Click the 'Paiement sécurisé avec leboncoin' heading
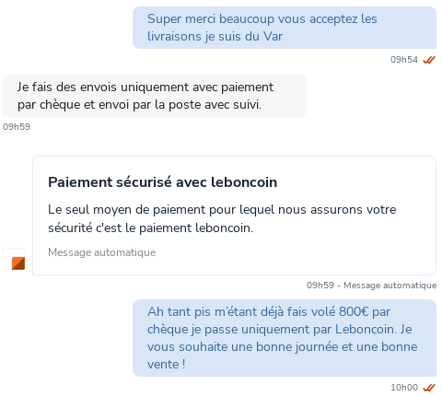This screenshot has height=397, width=442. pos(162,182)
